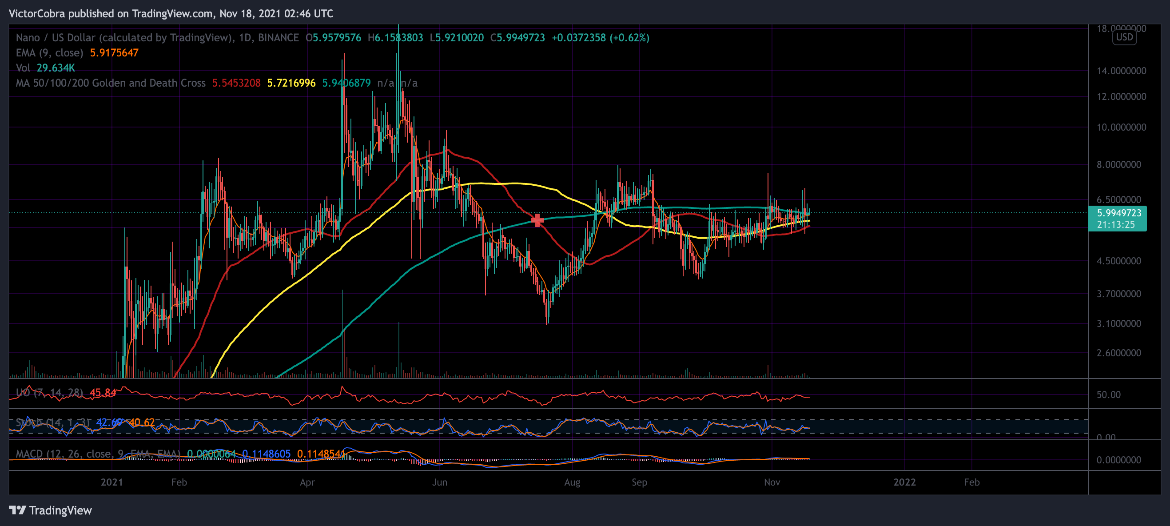This screenshot has width=1170, height=526.
Task: Click the 2.6000000 price axis label
Action: [x=1118, y=352]
